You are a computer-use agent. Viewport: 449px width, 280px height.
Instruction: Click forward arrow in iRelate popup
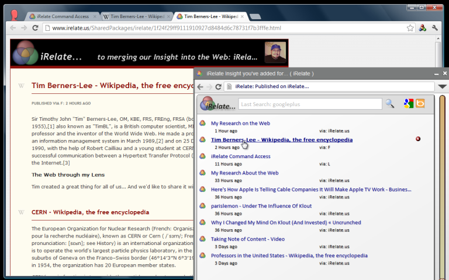(x=209, y=86)
